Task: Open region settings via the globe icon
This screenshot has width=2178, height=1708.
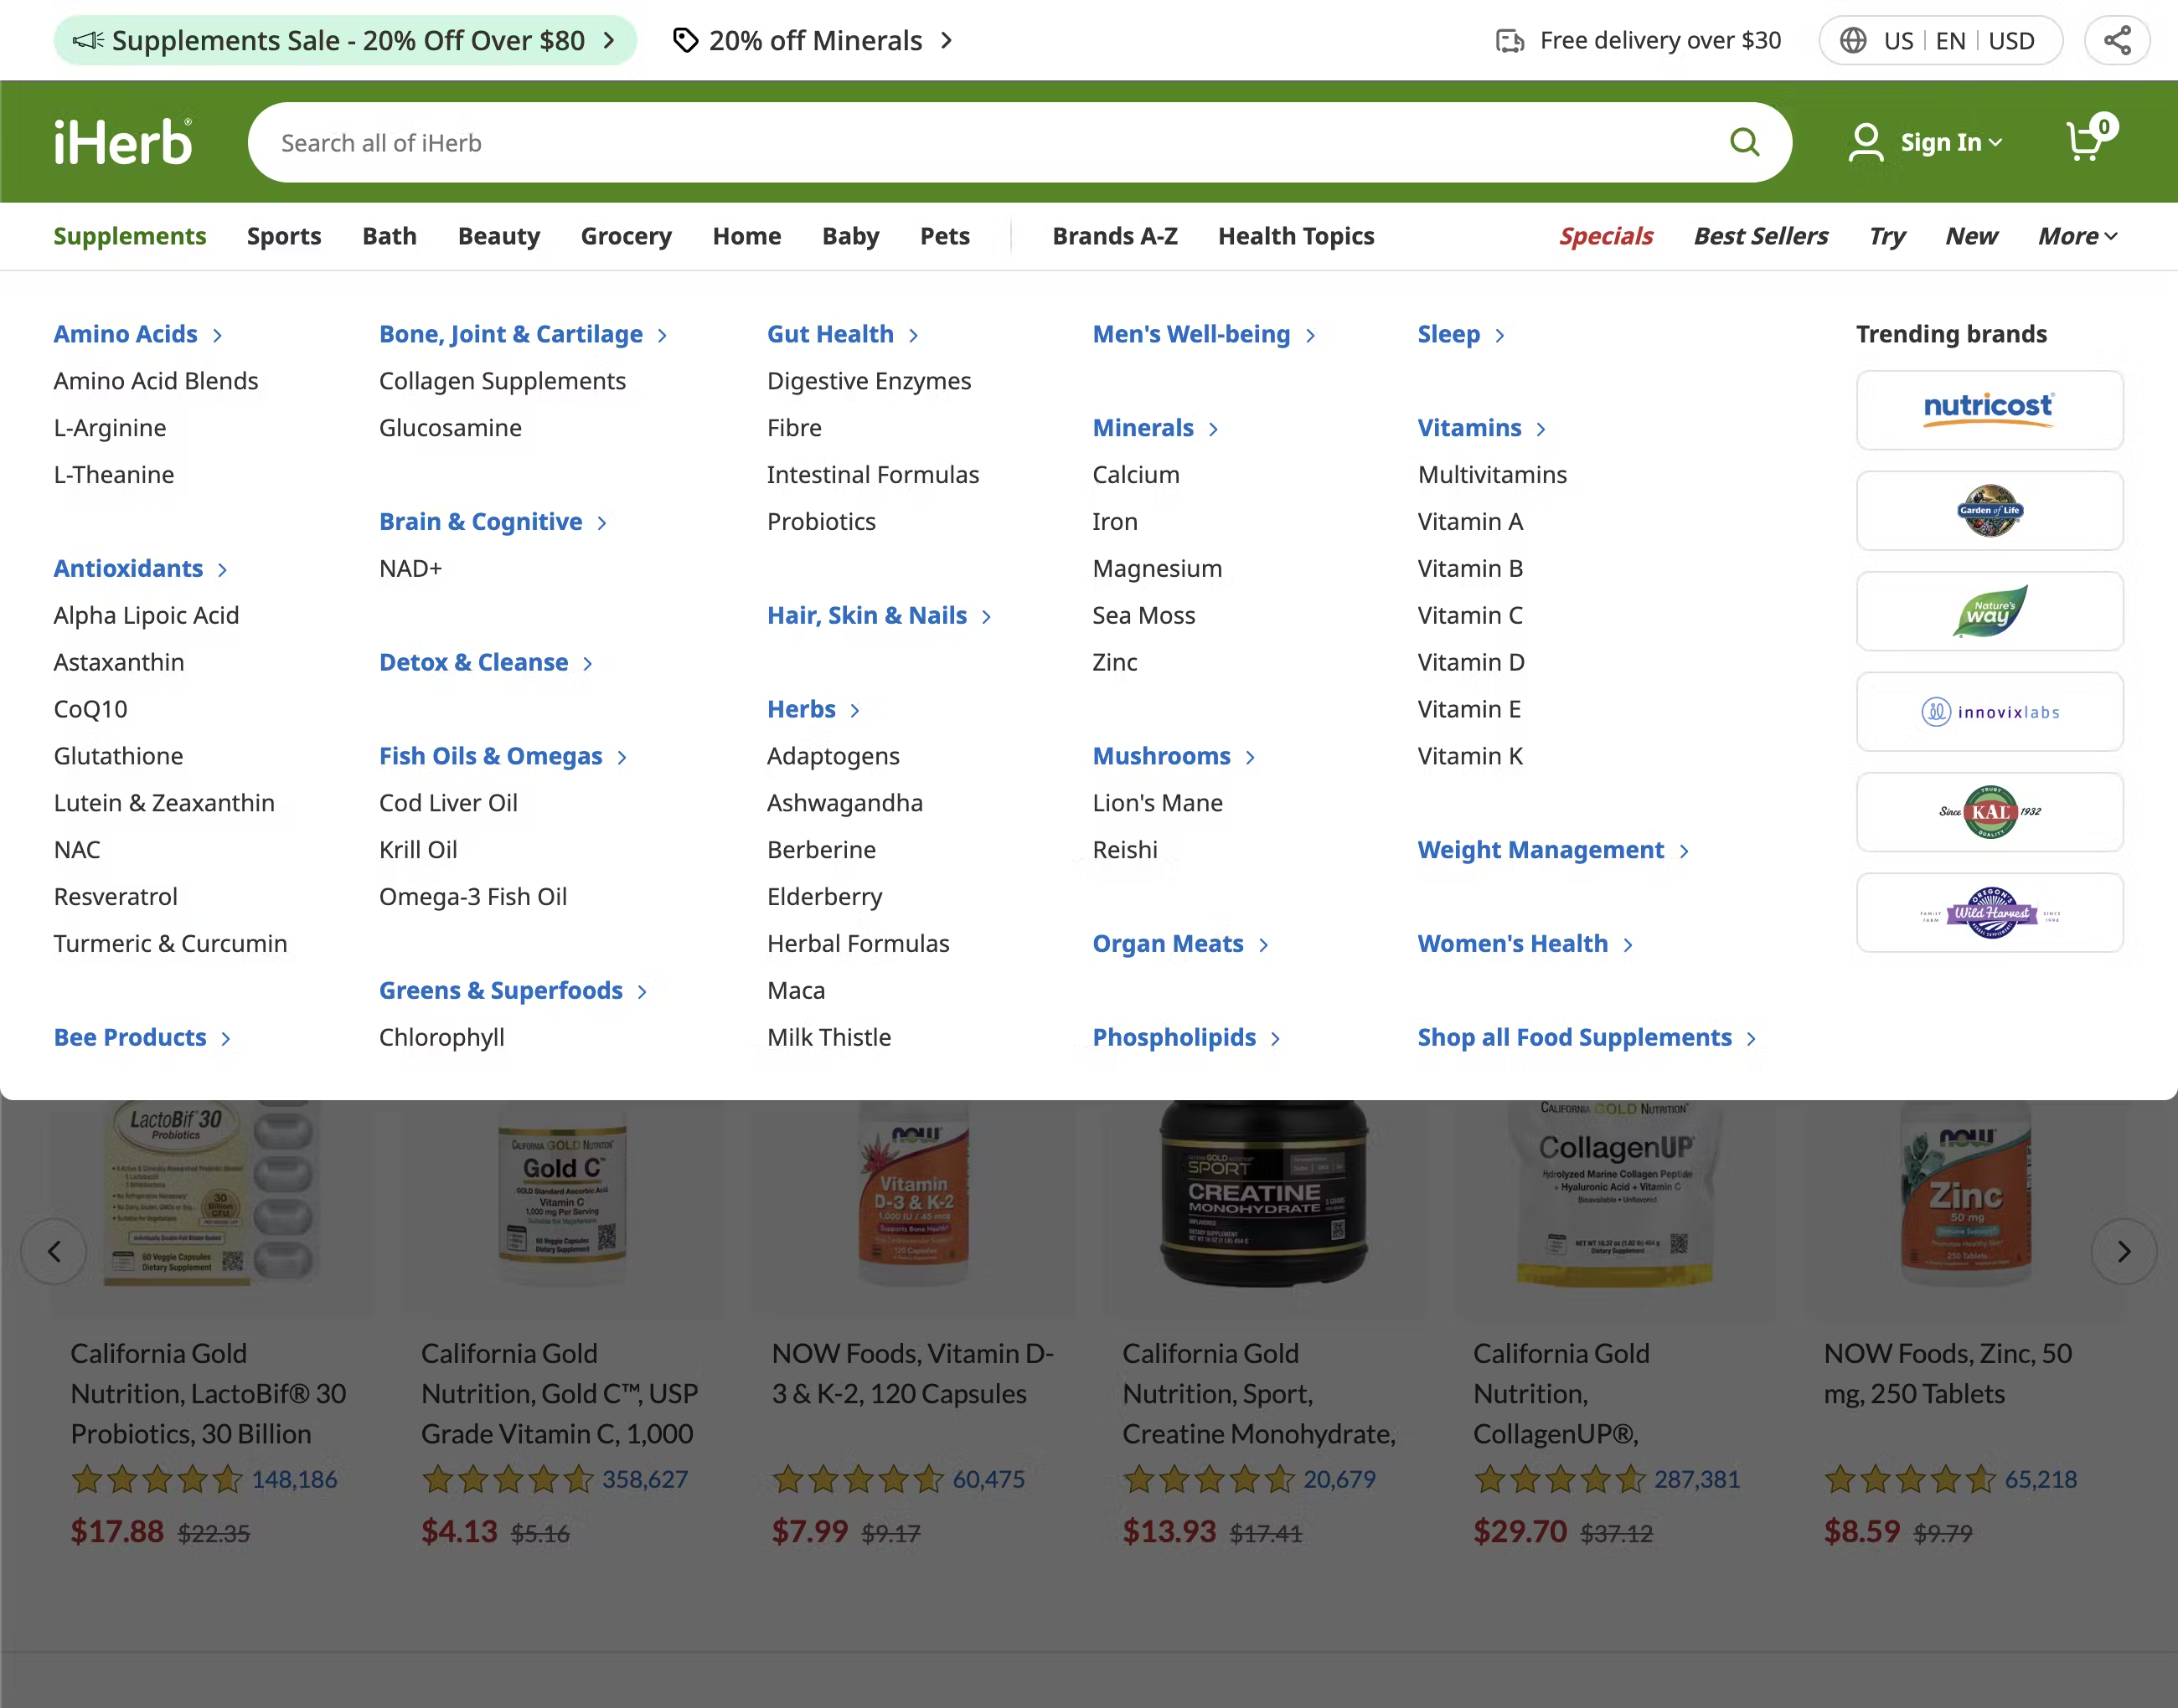Action: [1854, 40]
